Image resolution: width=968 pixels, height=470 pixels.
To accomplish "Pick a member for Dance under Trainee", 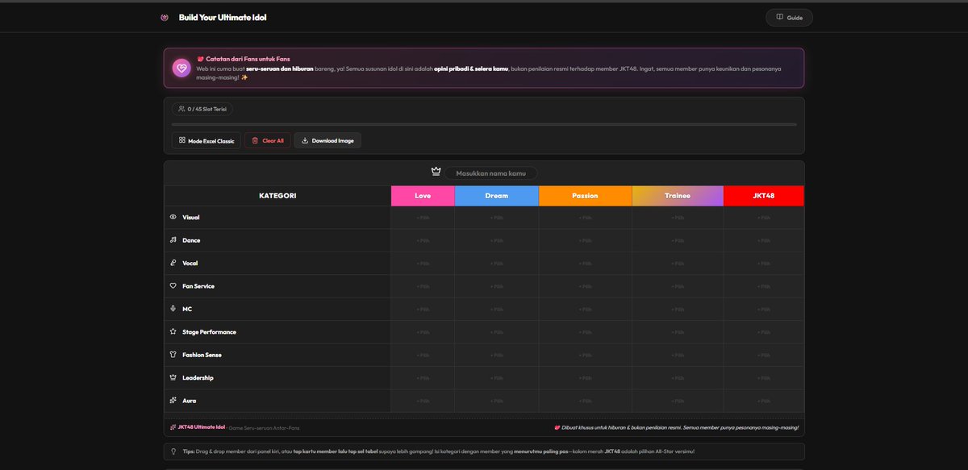I will pos(678,240).
